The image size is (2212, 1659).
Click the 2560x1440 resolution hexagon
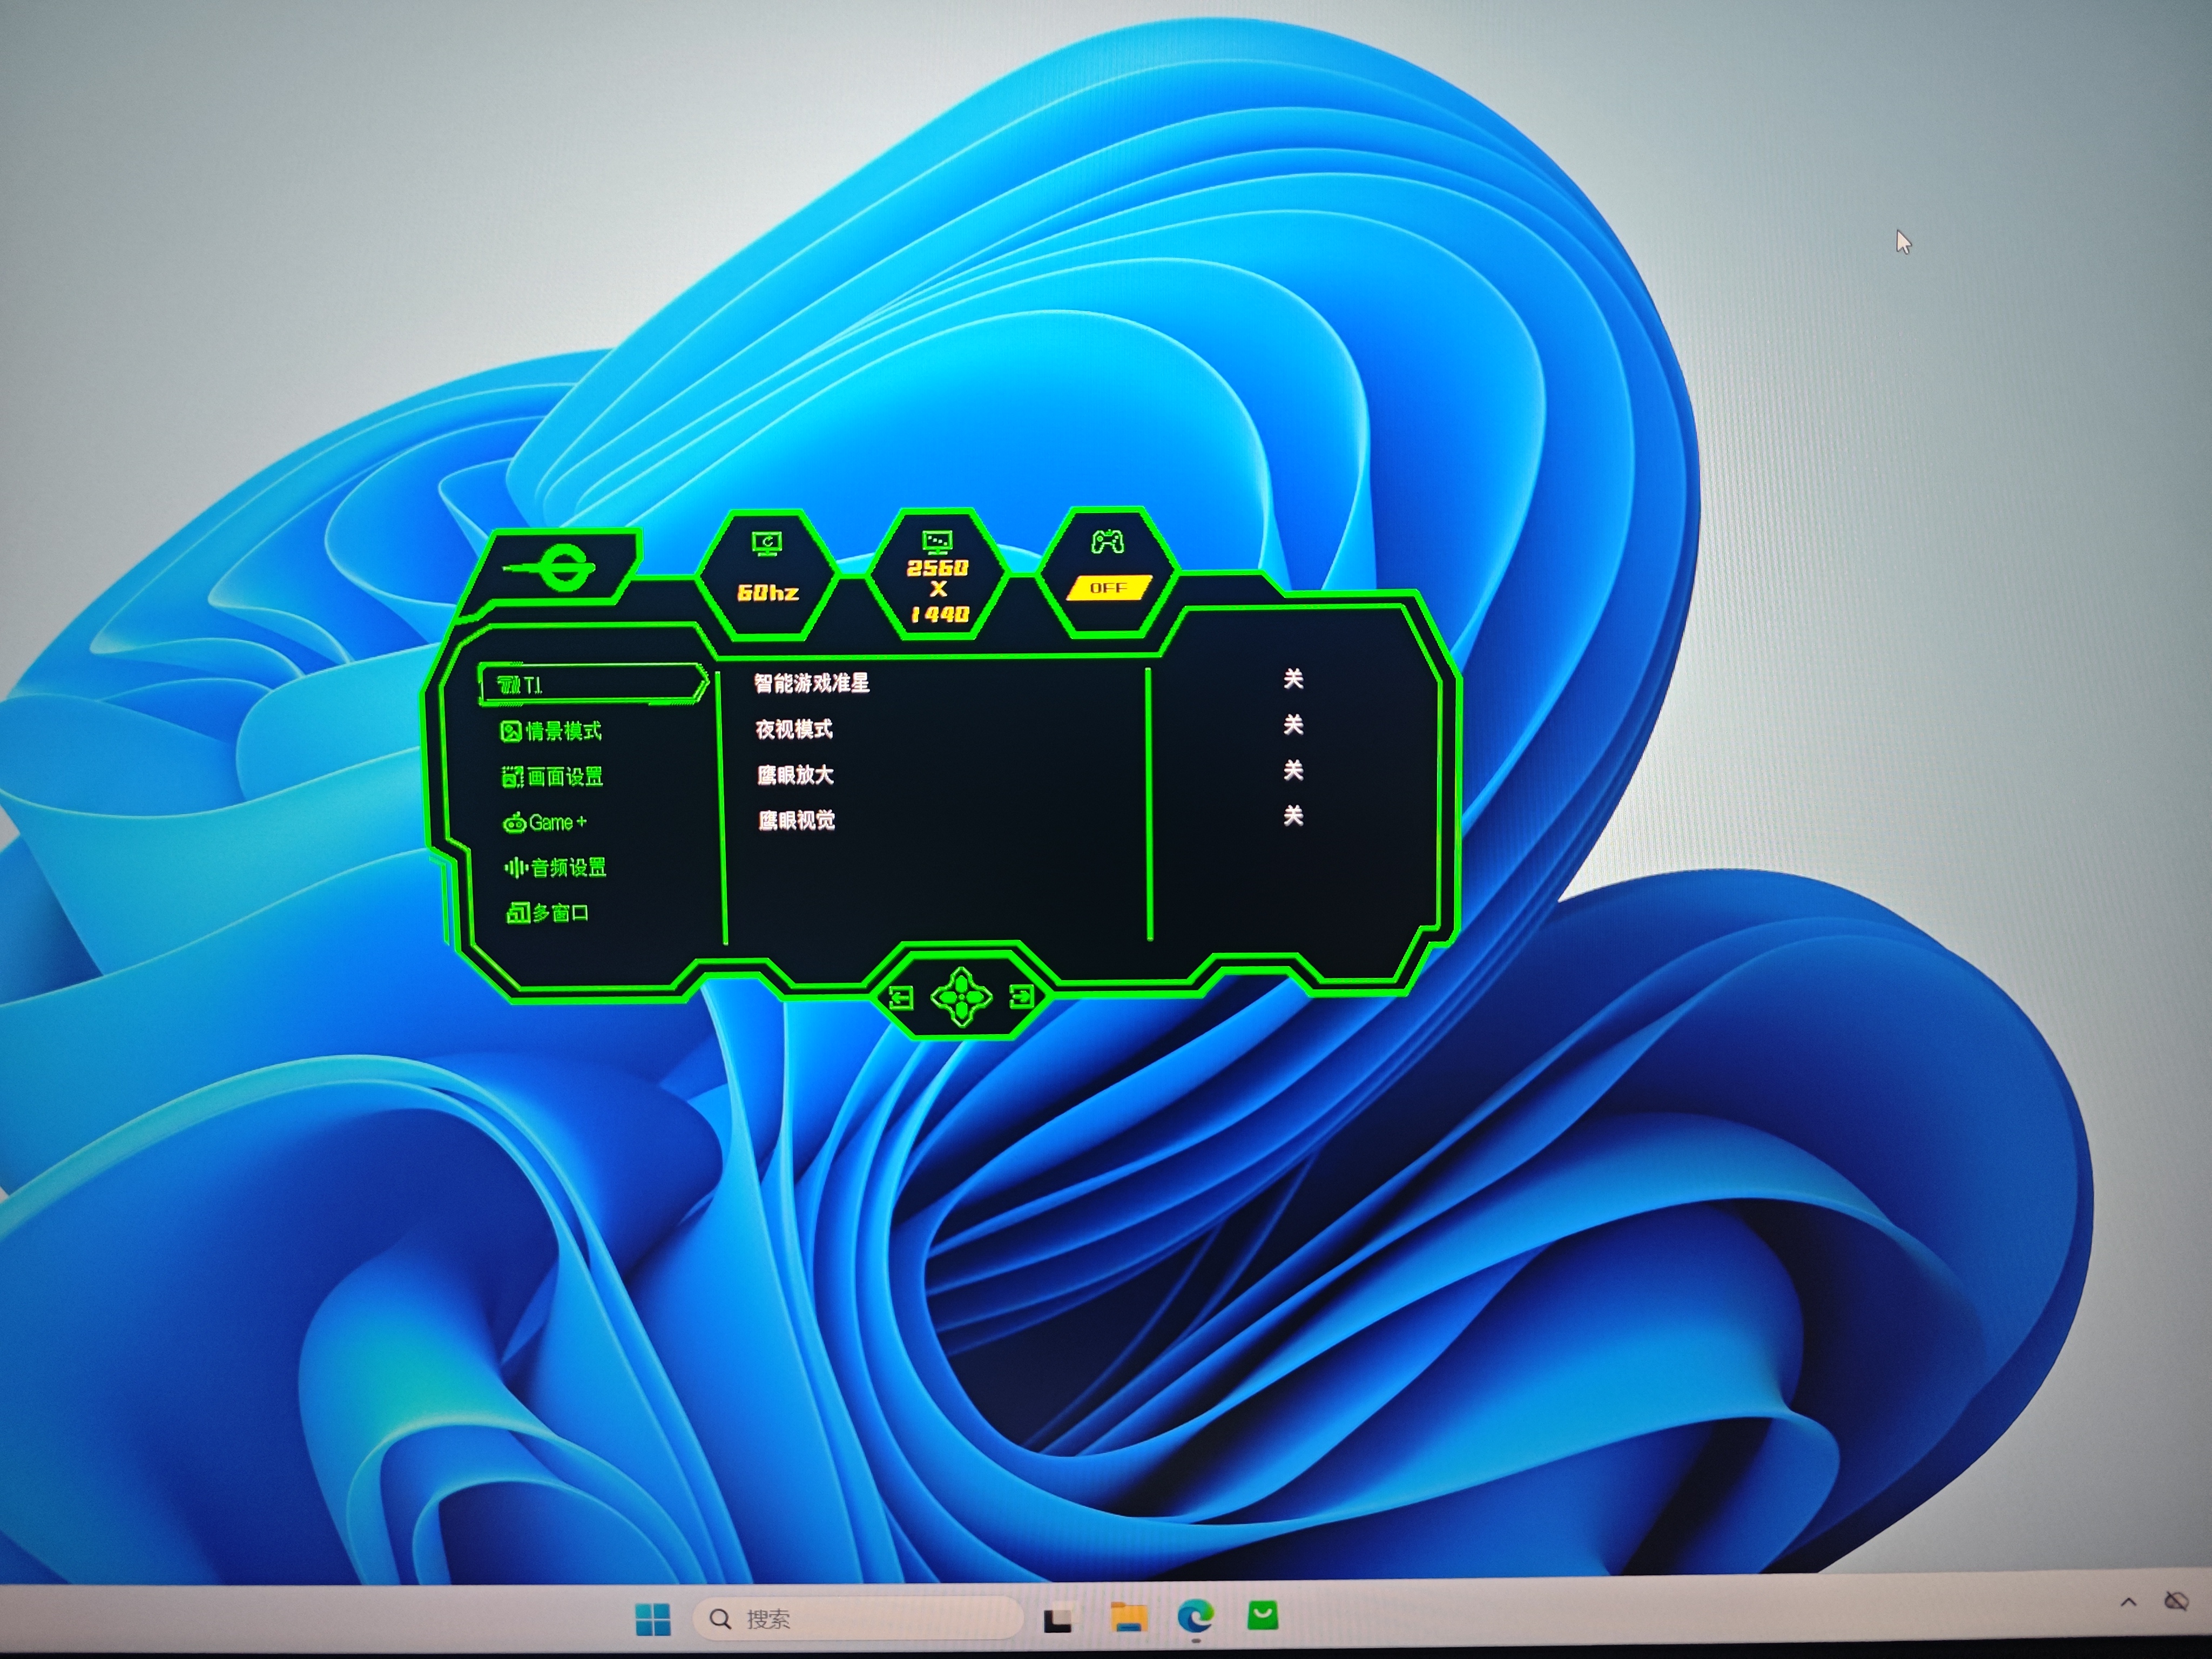coord(938,575)
